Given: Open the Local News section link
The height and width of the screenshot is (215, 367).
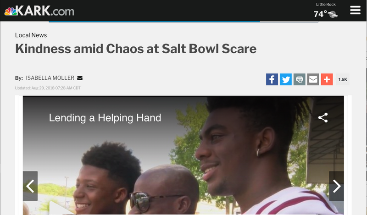Looking at the screenshot, I should point(31,35).
